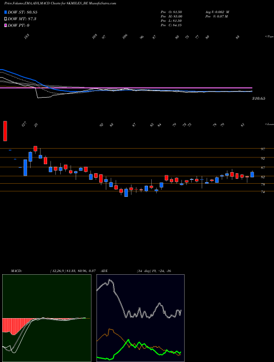
Task: Click the 'ADX' panel label
Action: (104, 271)
